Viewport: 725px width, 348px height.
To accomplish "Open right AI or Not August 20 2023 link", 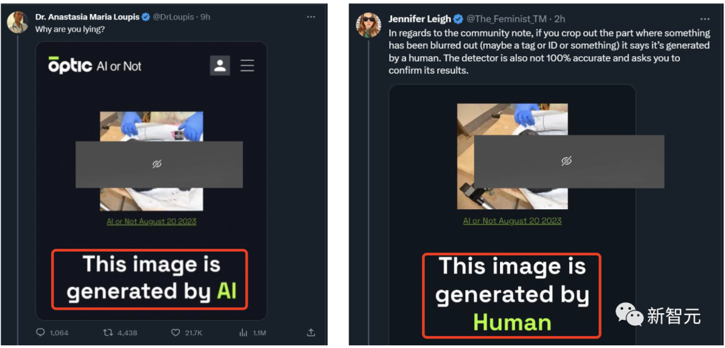I will [x=512, y=221].
